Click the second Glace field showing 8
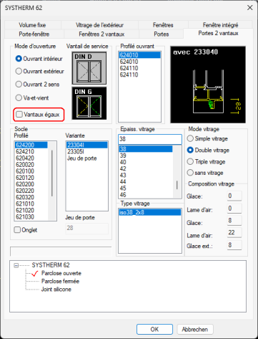 (x=234, y=221)
